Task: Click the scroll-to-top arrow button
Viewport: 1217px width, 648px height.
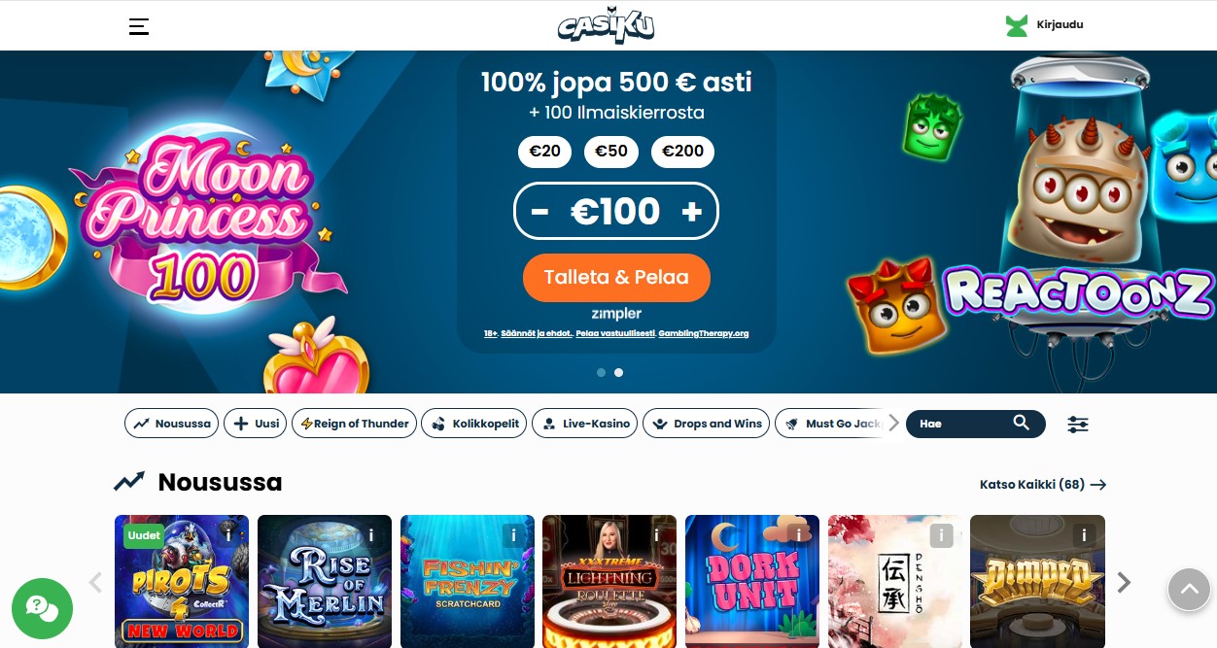Action: coord(1189,589)
